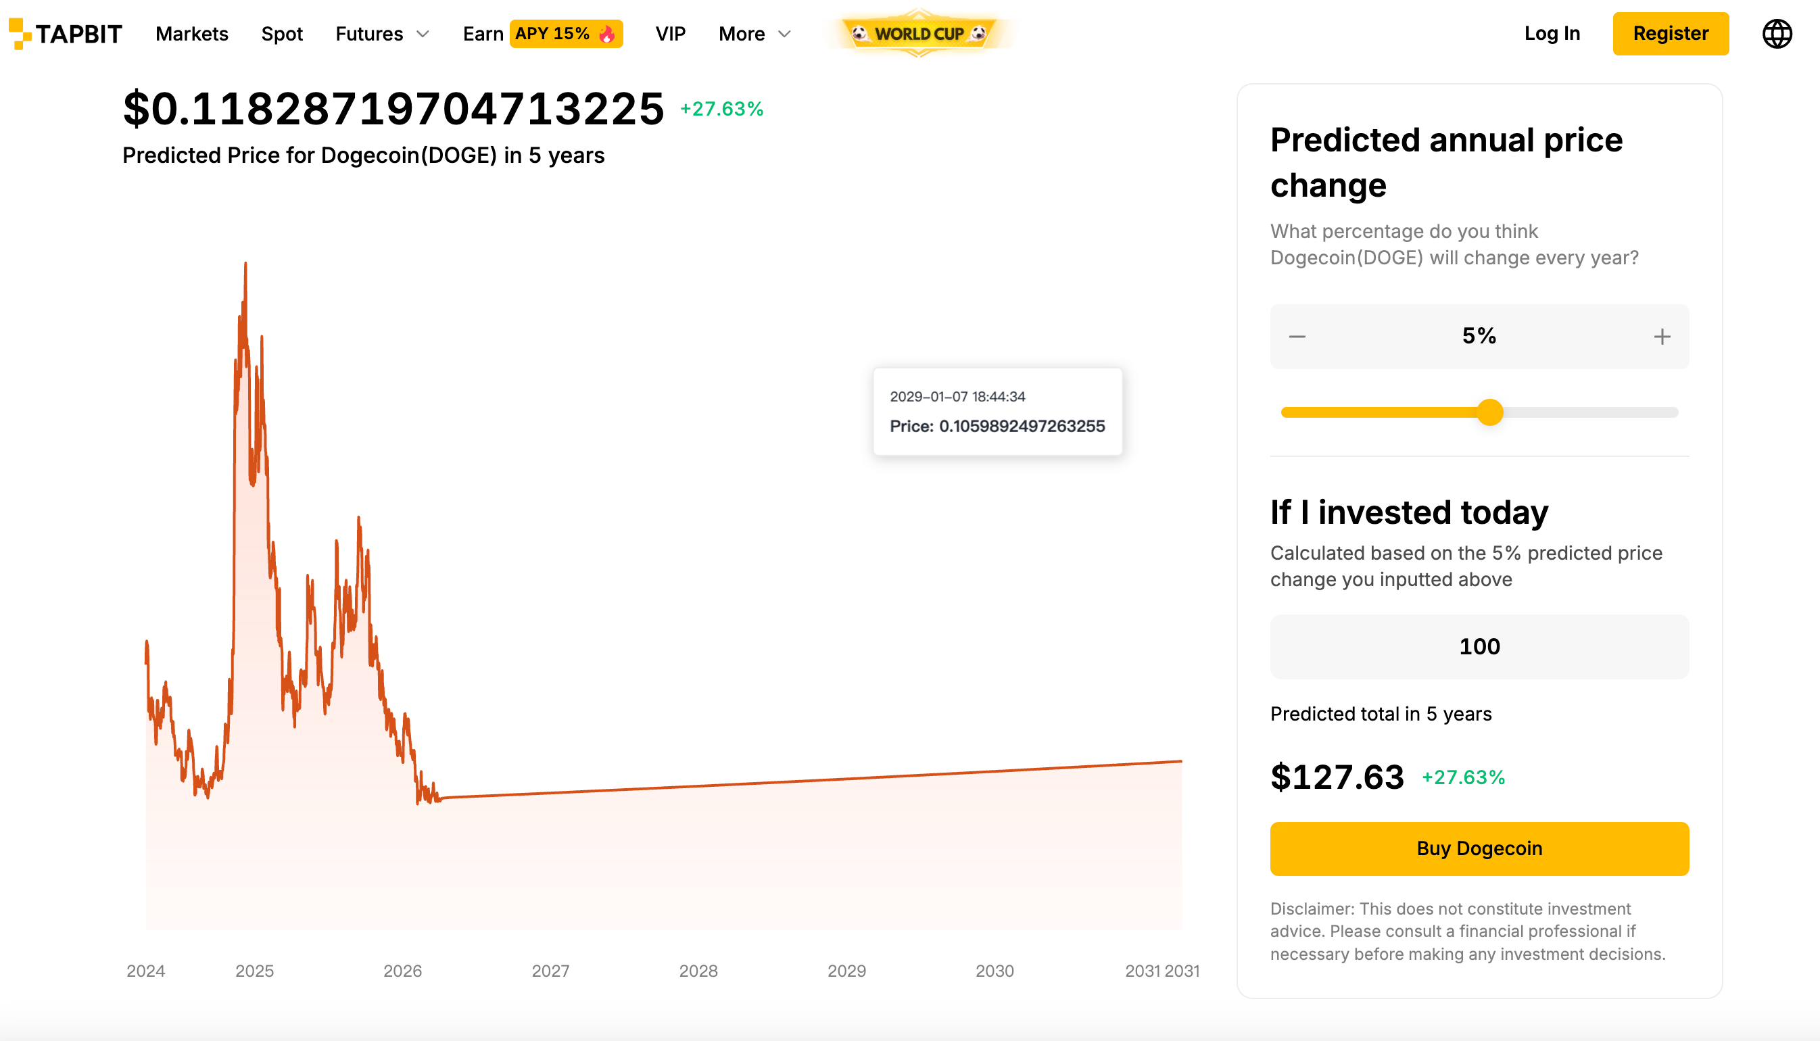Click the APY 15% fire badge
Viewport: 1820px width, 1041px height.
tap(565, 34)
